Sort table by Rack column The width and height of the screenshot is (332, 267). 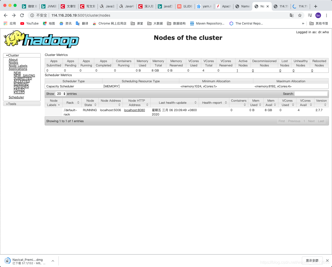pyautogui.click(x=72, y=103)
